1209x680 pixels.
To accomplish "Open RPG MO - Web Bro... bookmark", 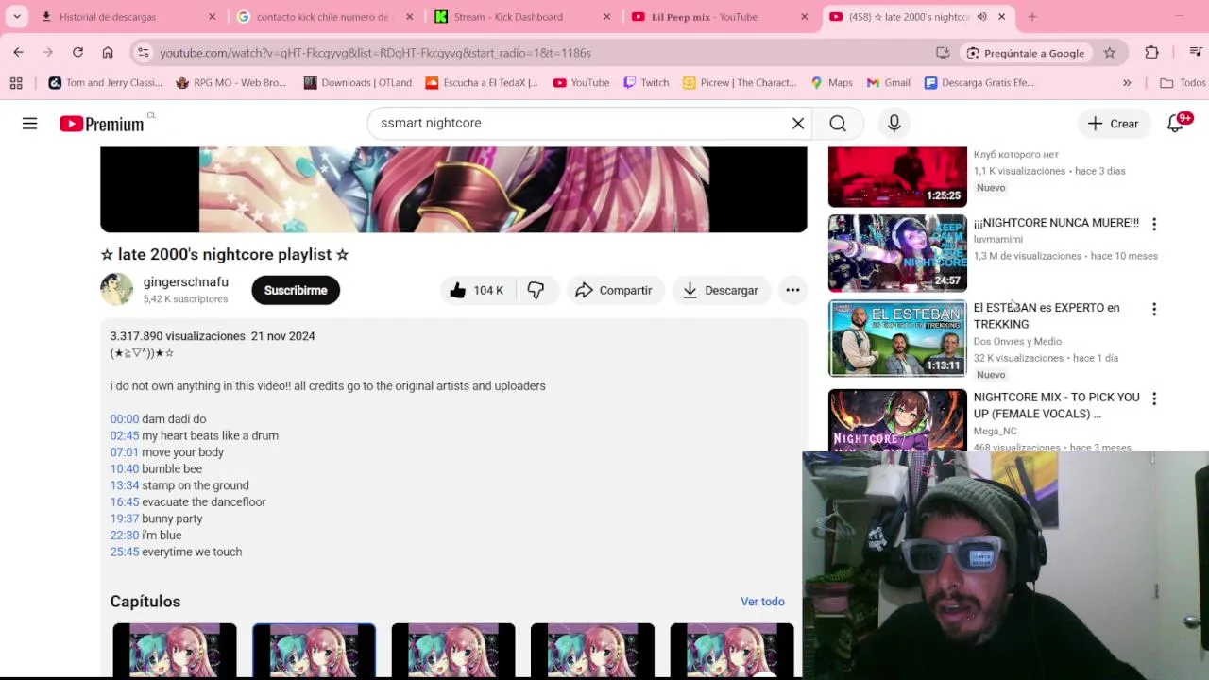I will coord(230,83).
